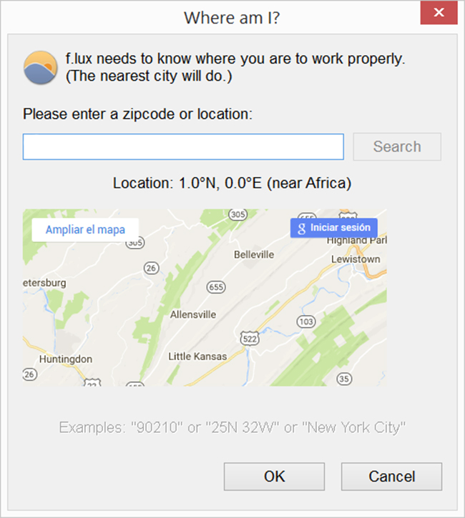Confirm location with the OK button
The image size is (465, 518).
(274, 477)
